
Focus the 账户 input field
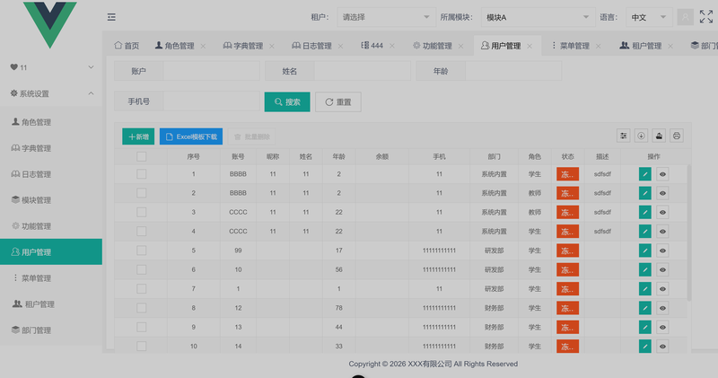click(212, 71)
